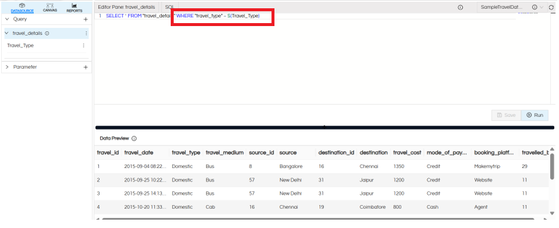Click the Agent booking platform cell
The image size is (559, 228).
click(x=481, y=207)
